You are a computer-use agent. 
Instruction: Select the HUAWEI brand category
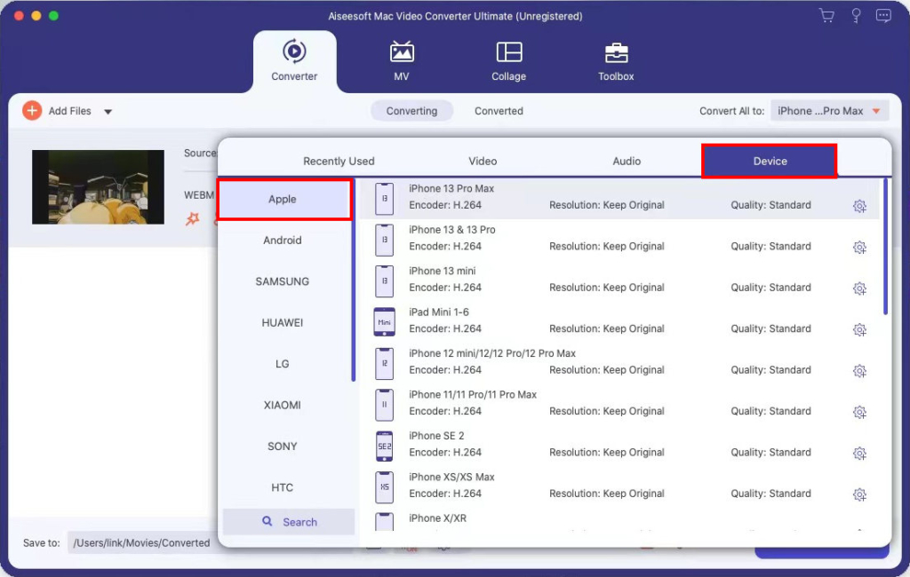(283, 322)
